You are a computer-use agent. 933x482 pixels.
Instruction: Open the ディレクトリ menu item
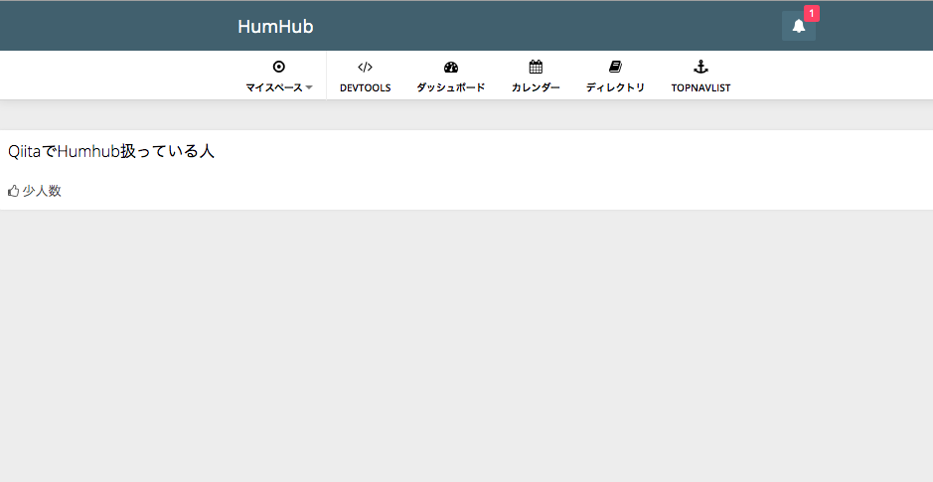[615, 76]
